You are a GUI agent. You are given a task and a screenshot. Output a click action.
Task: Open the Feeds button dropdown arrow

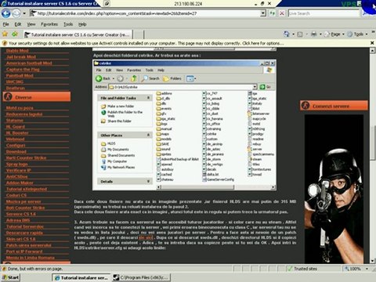click(306, 34)
